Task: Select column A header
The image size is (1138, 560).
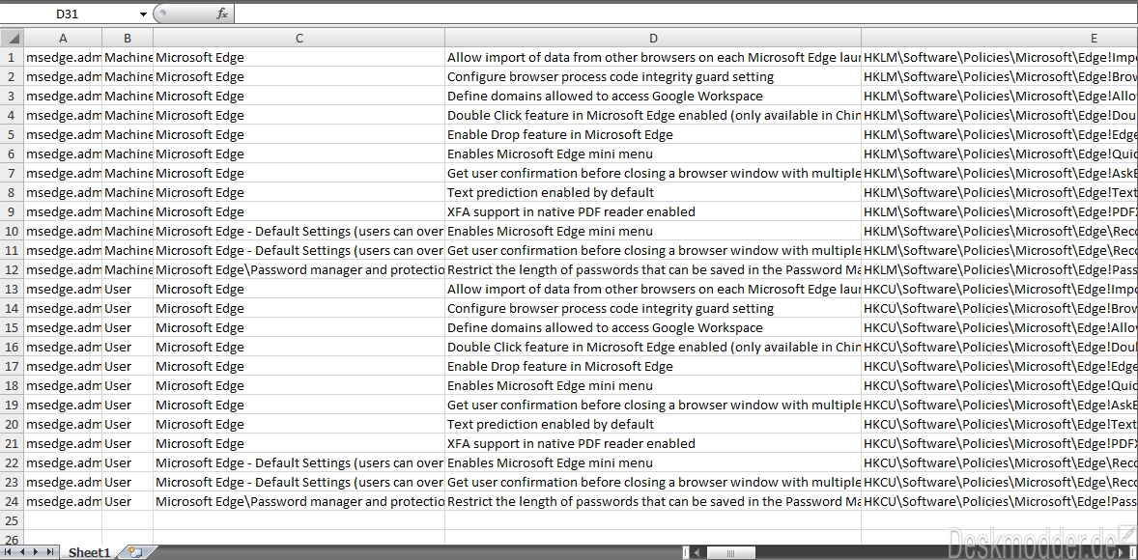Action: pos(63,38)
